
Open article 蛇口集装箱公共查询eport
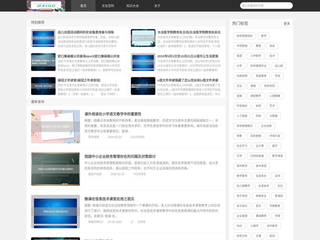88,56
